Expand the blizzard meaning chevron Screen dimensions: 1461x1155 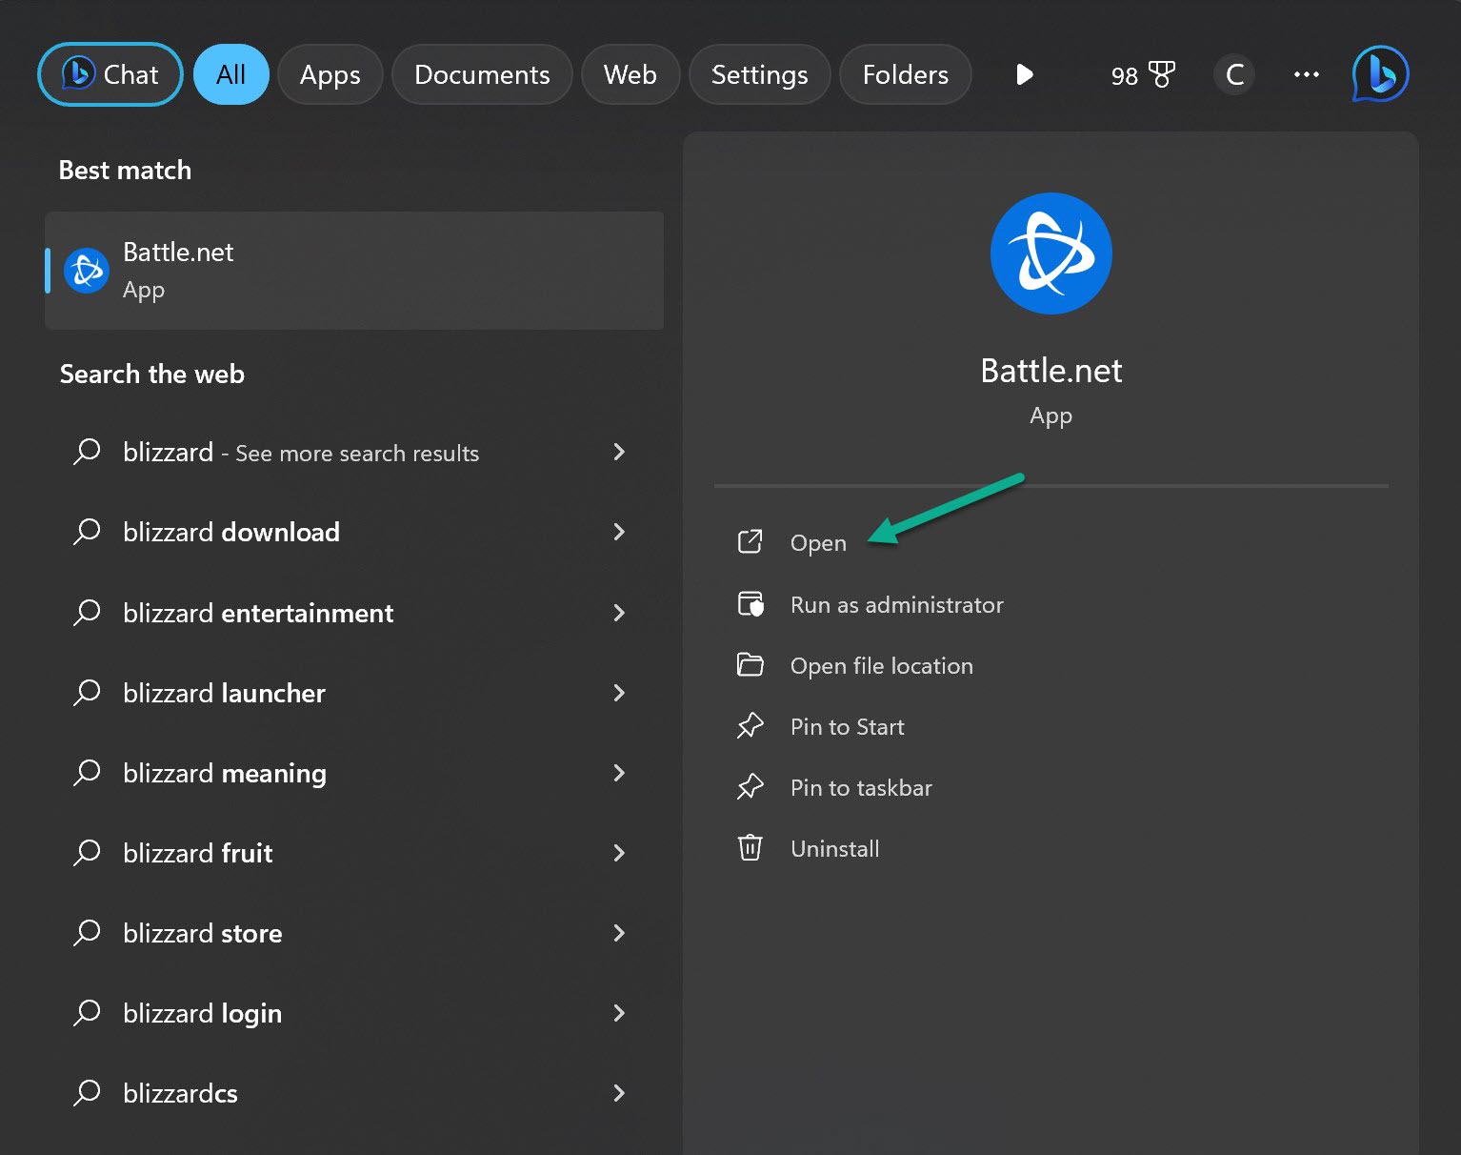click(619, 773)
